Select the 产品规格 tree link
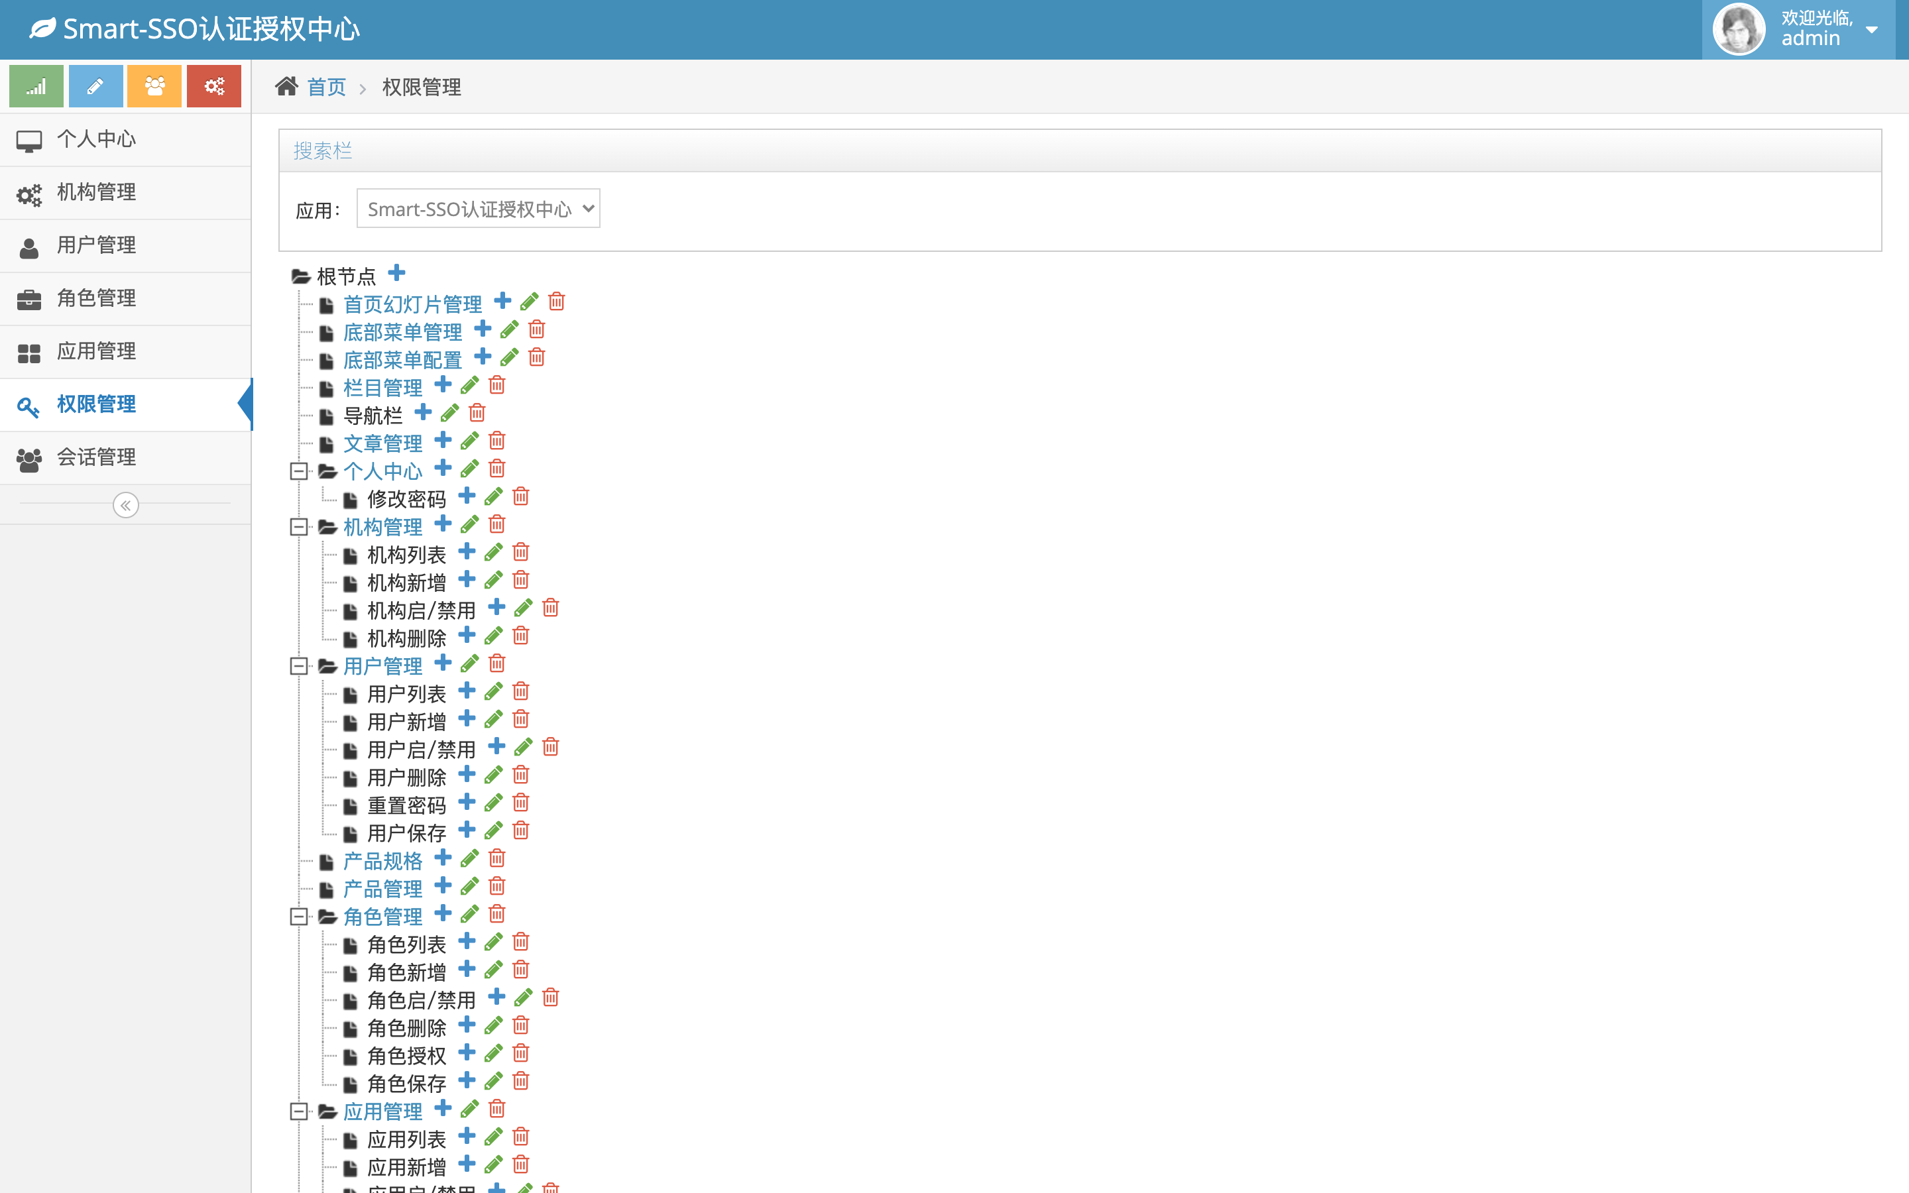Image resolution: width=1909 pixels, height=1193 pixels. (x=382, y=861)
